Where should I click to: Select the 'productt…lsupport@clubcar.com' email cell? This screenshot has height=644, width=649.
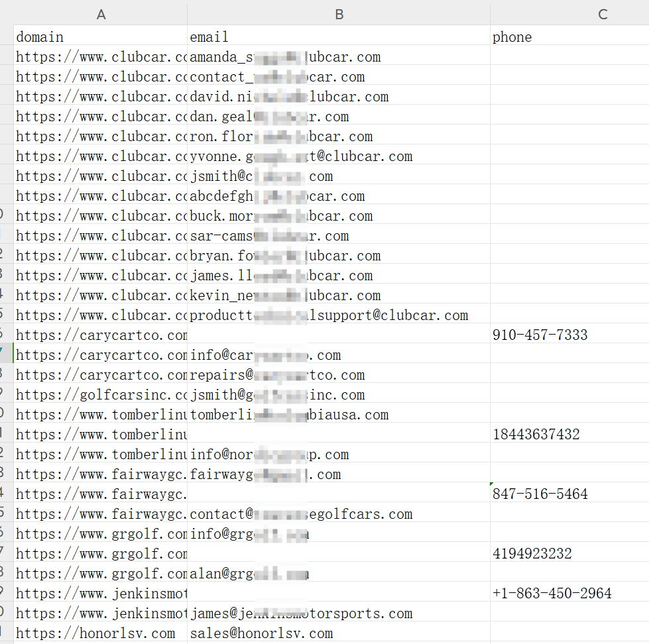pyautogui.click(x=339, y=315)
